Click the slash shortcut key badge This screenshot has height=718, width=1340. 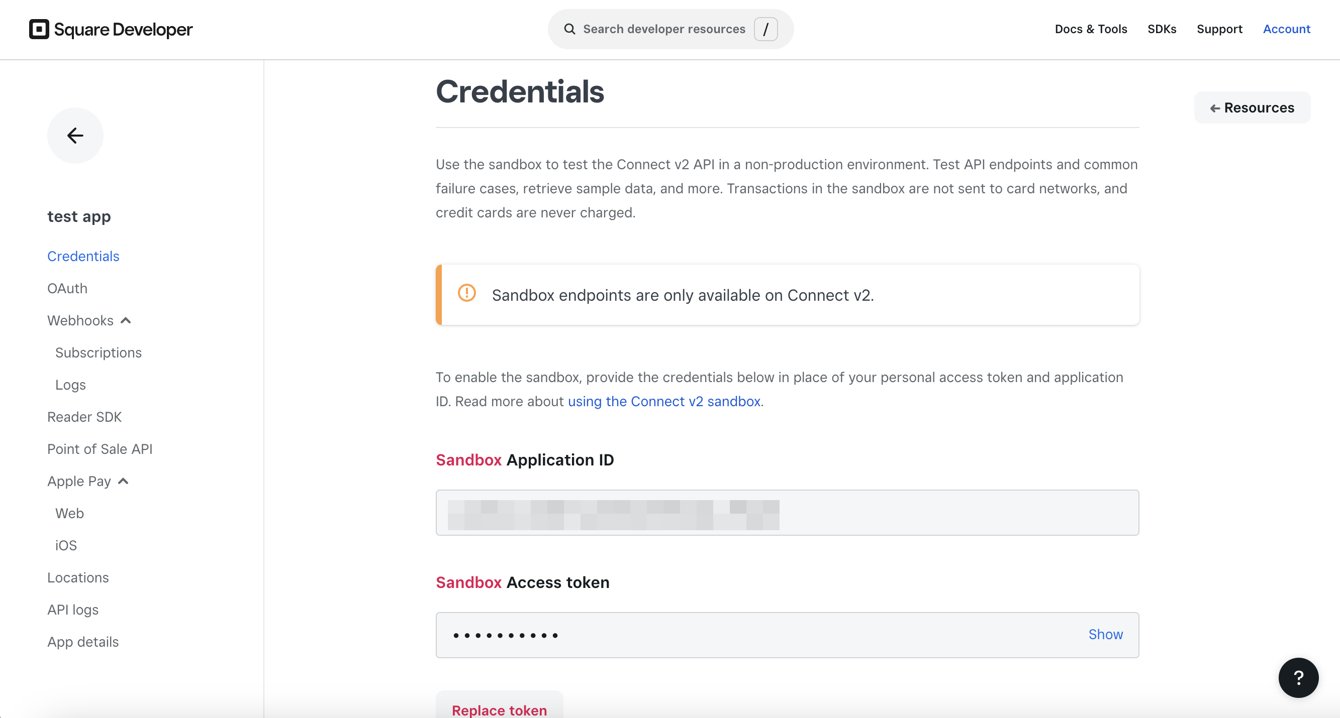(765, 29)
